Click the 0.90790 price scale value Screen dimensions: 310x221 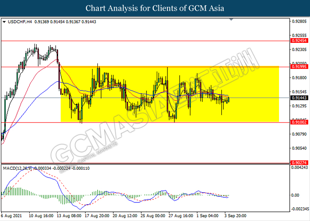click(299, 134)
